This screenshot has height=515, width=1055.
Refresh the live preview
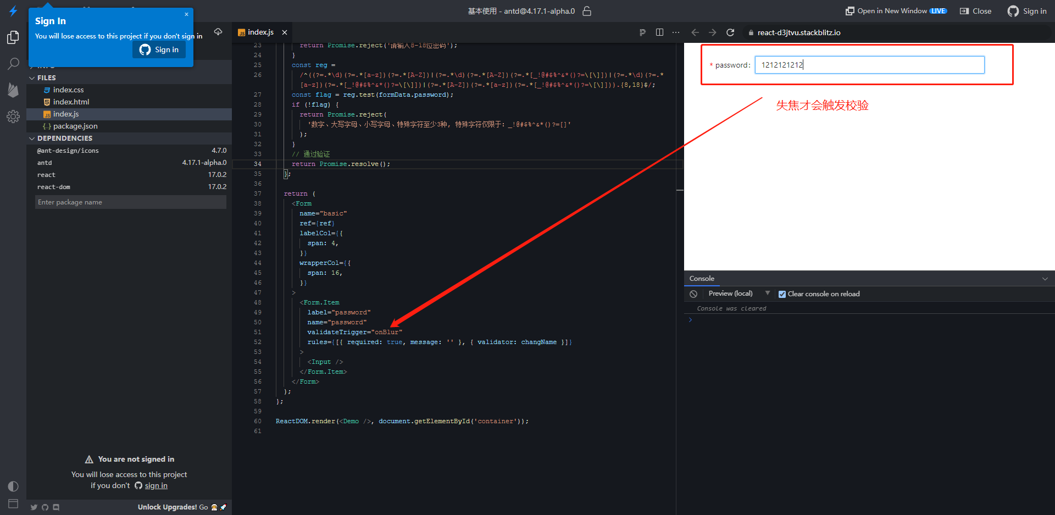(x=730, y=32)
